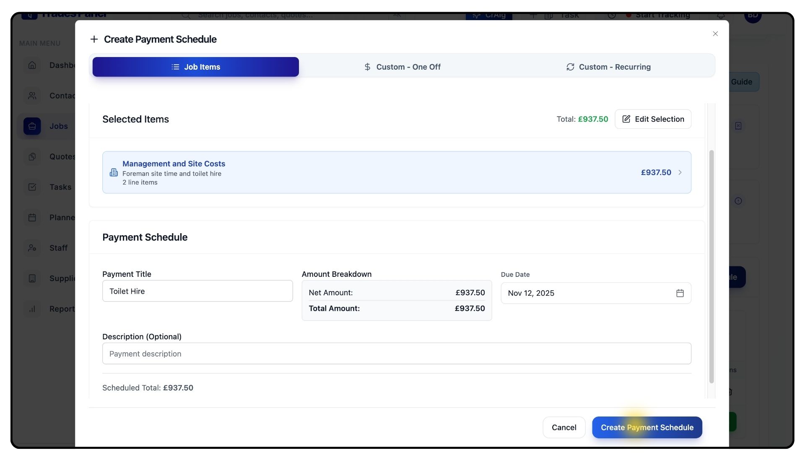Click the Edit Selection button
The height and width of the screenshot is (453, 805).
click(653, 119)
